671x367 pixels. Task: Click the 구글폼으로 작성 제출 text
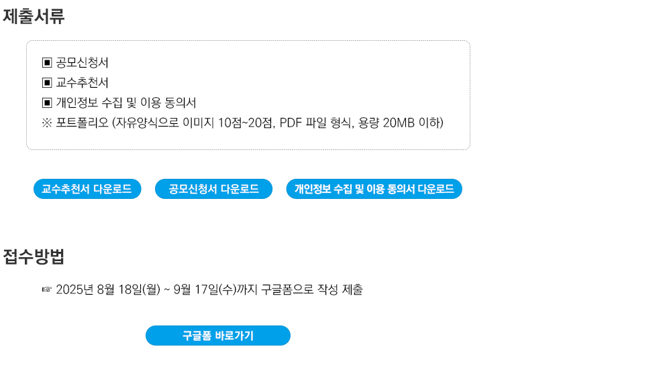(x=312, y=290)
